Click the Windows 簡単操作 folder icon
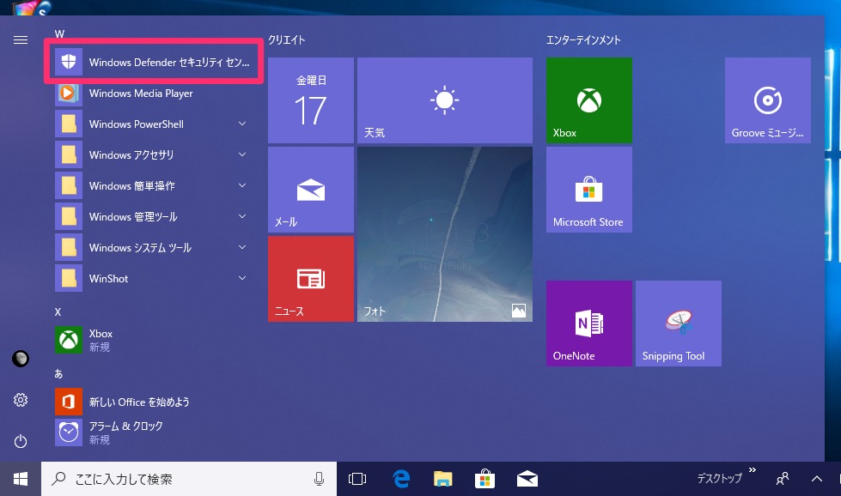Screen dimensions: 841x496 point(69,186)
